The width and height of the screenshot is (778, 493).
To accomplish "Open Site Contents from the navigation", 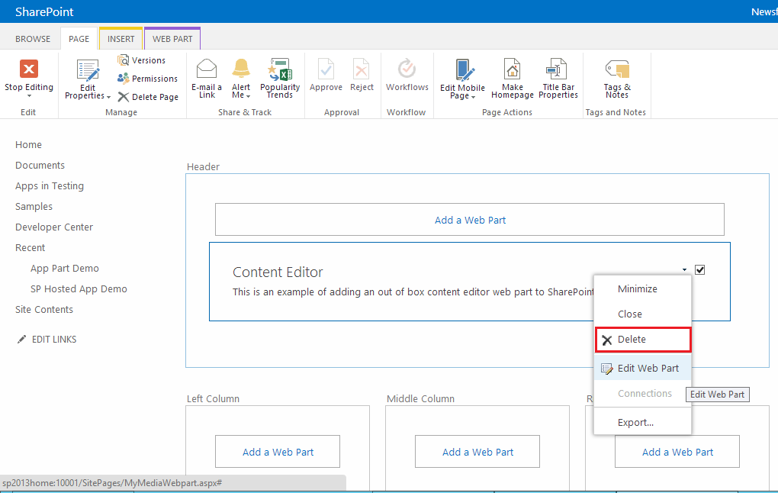I will (43, 309).
